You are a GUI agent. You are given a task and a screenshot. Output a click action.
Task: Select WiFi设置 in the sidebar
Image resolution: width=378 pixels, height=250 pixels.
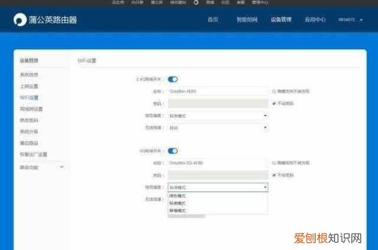tap(29, 97)
